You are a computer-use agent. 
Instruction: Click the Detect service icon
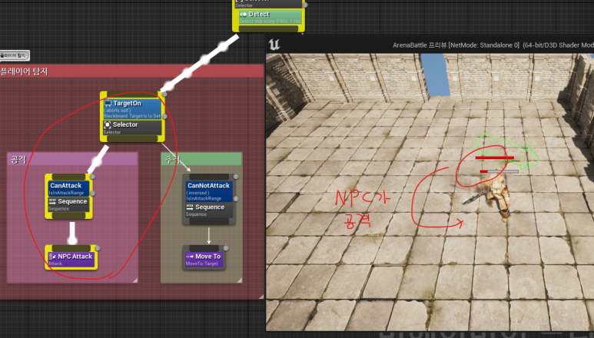(x=244, y=15)
